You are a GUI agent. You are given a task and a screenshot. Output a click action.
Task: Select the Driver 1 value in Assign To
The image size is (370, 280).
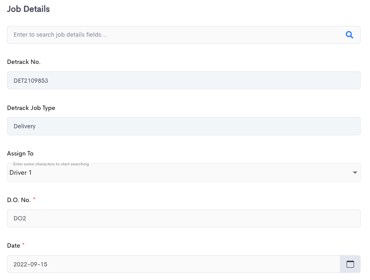(21, 173)
